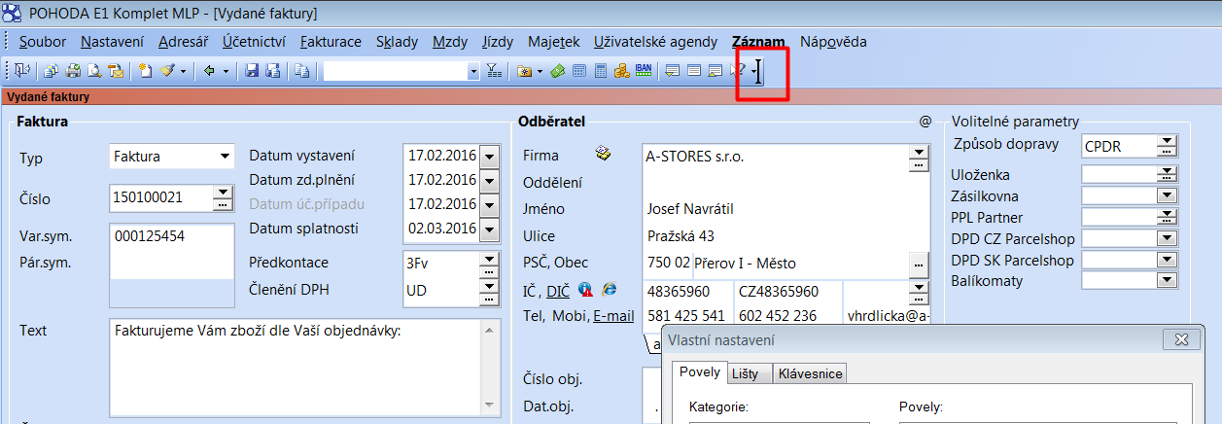The width and height of the screenshot is (1222, 424).
Task: Open the Typ Faktura dropdown
Action: (225, 156)
